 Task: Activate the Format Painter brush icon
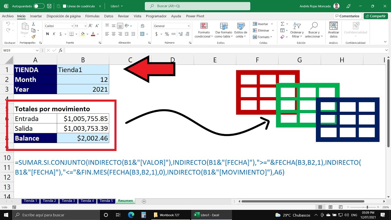[33, 37]
